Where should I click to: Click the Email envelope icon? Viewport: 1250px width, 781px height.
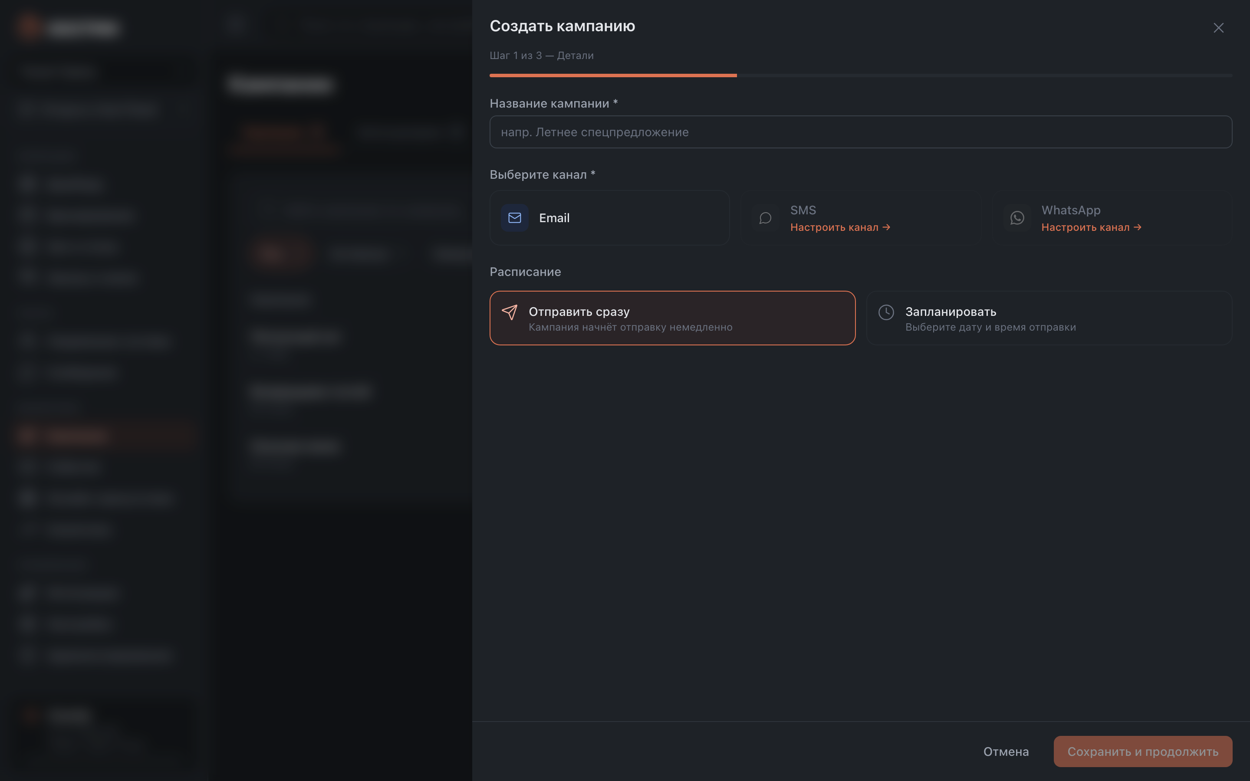514,218
